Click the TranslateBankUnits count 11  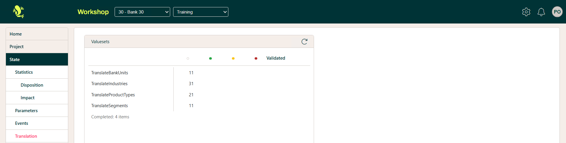[191, 73]
